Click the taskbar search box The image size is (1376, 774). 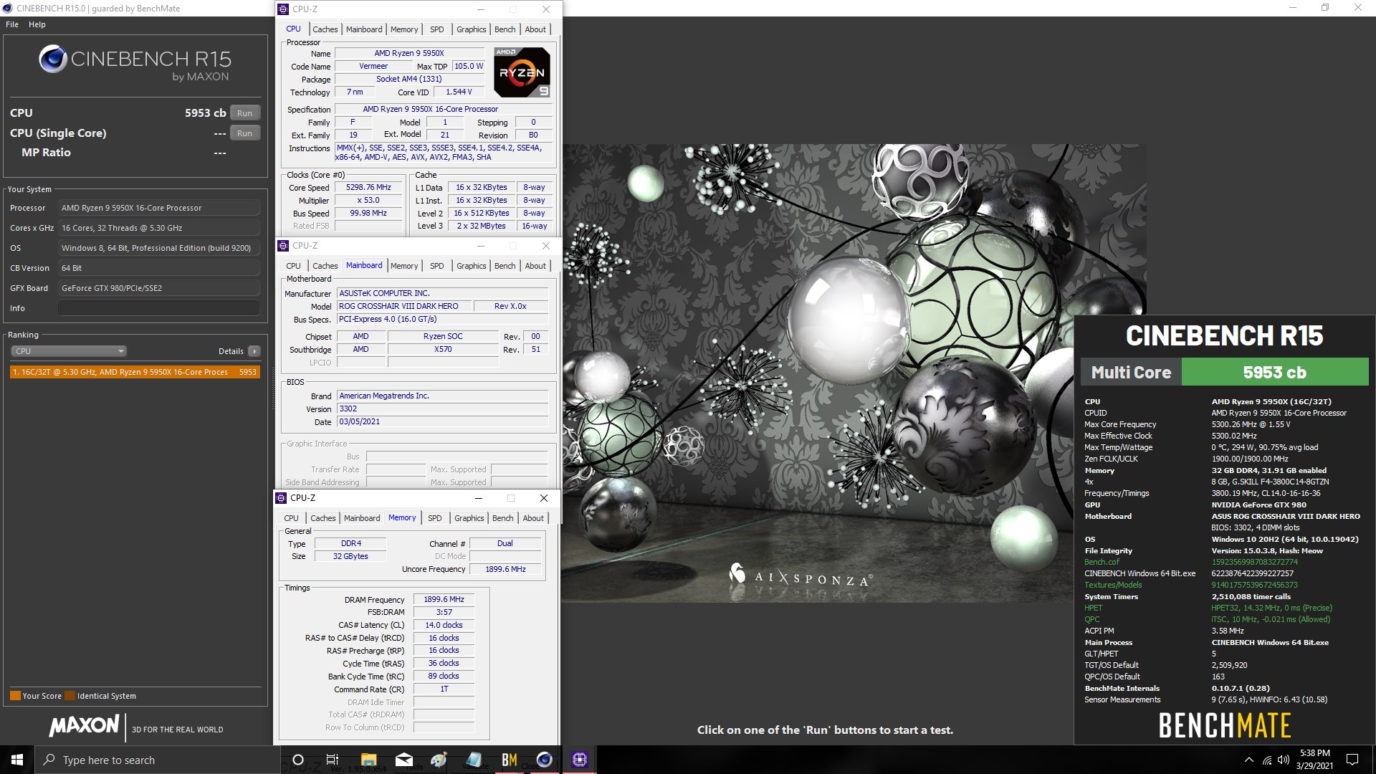tap(157, 760)
